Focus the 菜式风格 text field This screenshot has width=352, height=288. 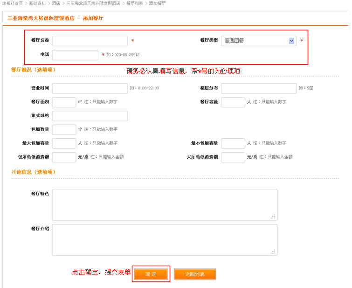(90, 116)
